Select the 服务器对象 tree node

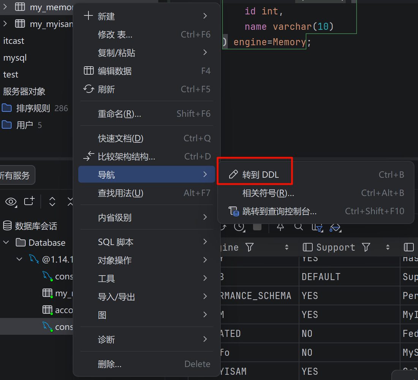(24, 91)
